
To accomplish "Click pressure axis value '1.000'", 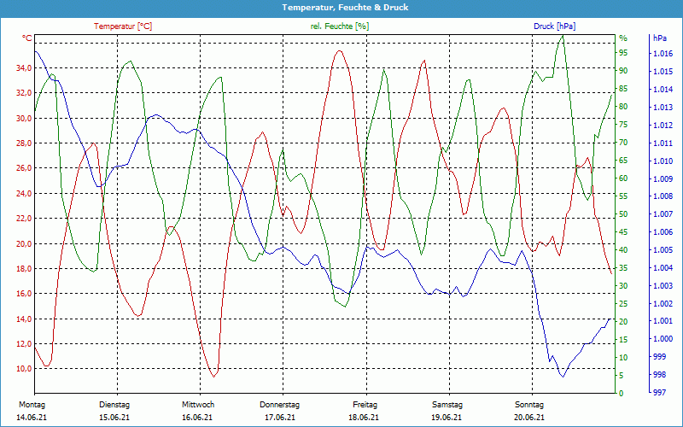I will pyautogui.click(x=663, y=339).
